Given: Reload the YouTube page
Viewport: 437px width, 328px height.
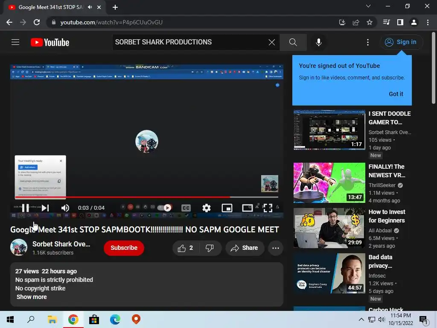Looking at the screenshot, I should point(37,22).
